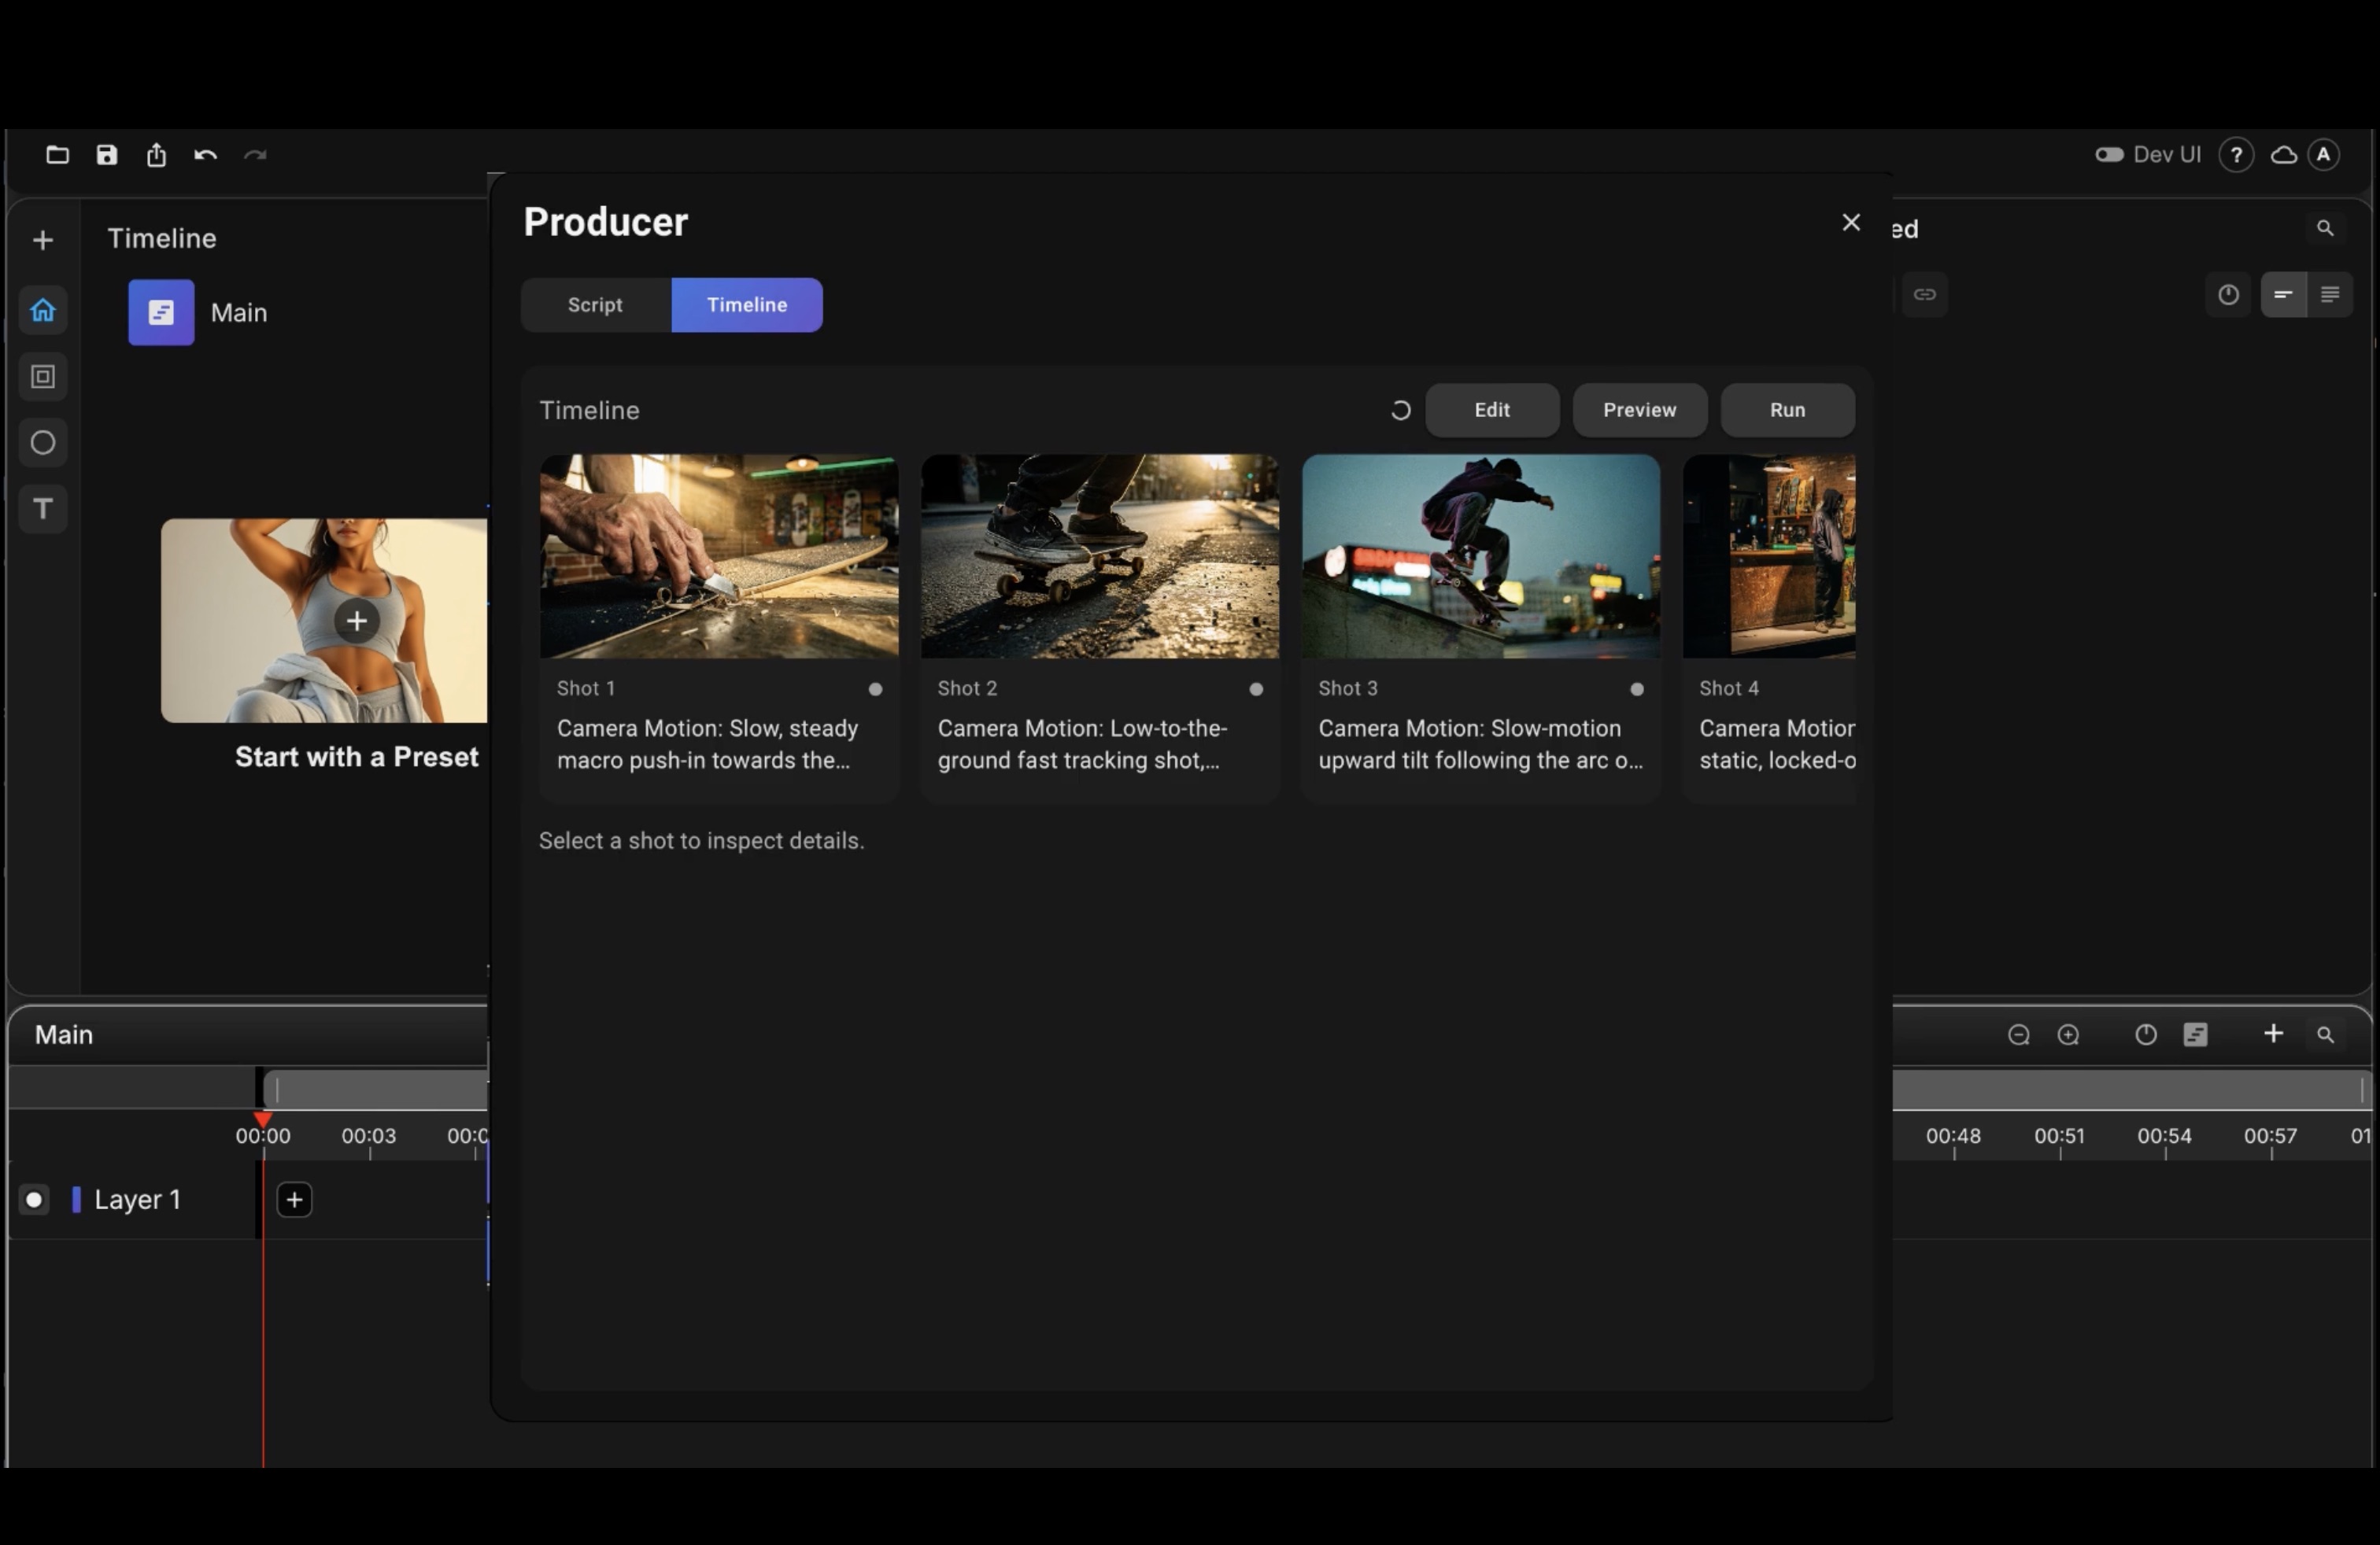
Task: Click the Run button
Action: click(1787, 411)
